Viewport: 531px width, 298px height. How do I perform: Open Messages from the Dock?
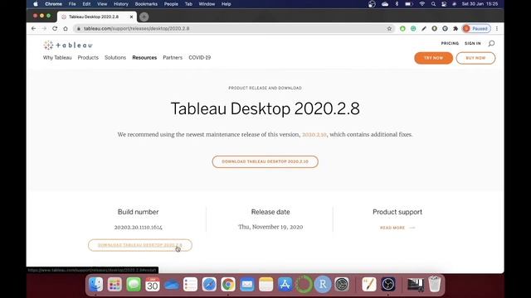(134, 284)
